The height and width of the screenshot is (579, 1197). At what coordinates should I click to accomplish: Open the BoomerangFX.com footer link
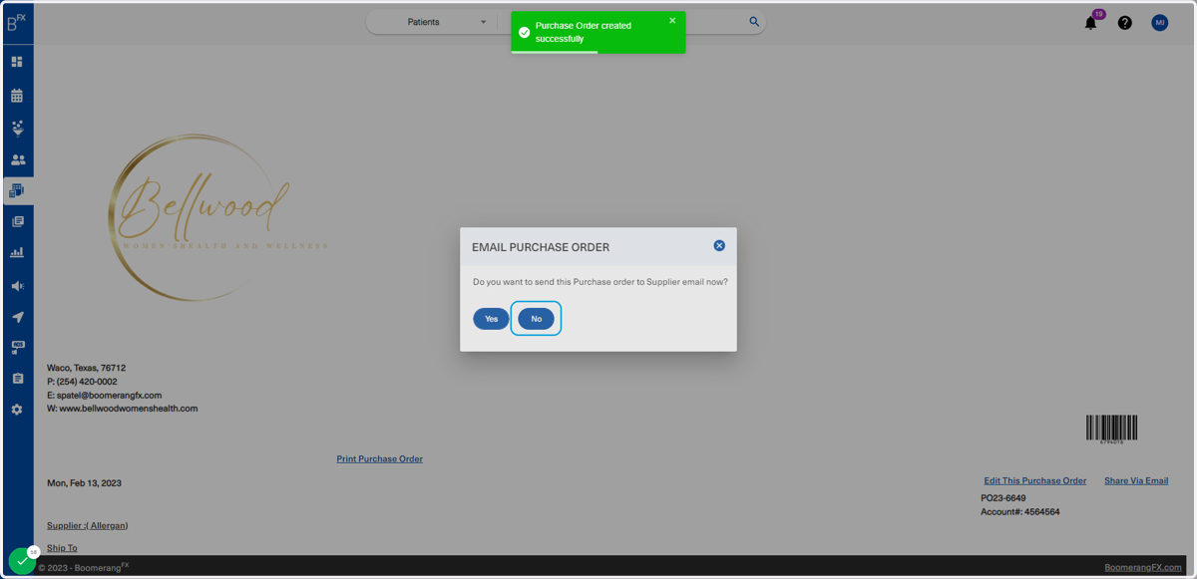tap(1143, 567)
